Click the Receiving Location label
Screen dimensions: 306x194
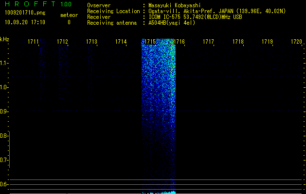tap(113, 11)
